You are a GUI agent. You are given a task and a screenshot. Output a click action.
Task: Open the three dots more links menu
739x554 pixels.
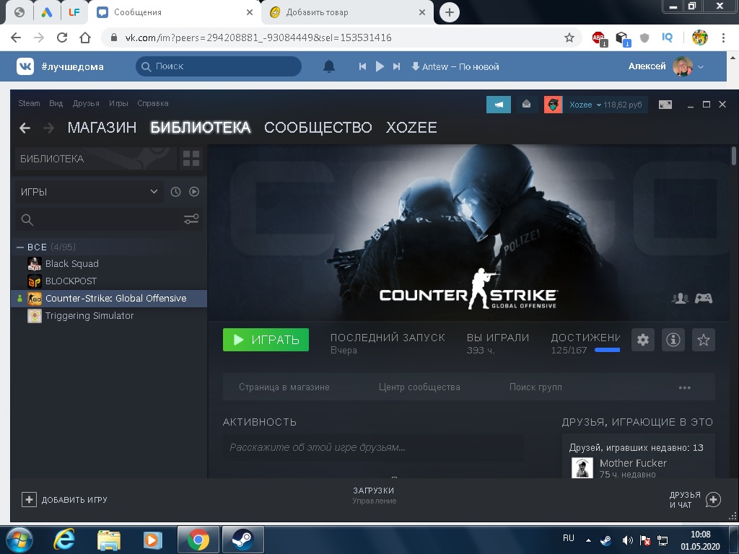[684, 387]
